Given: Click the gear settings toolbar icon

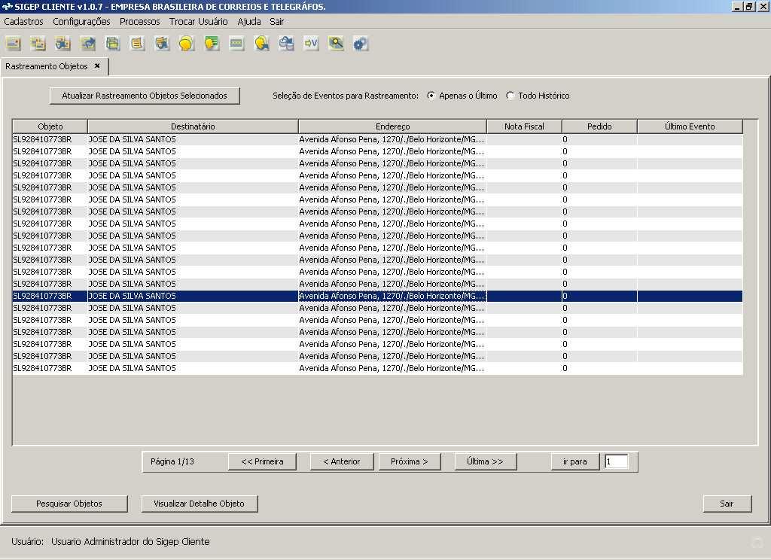Looking at the screenshot, I should (x=361, y=43).
